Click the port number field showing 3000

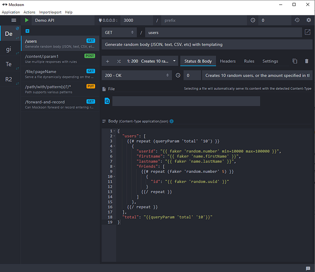click(x=137, y=20)
